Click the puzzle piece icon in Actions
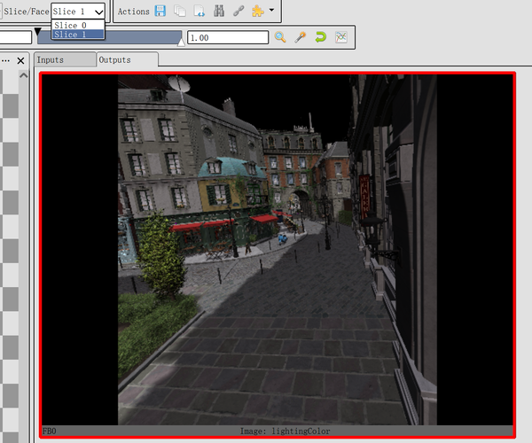 pyautogui.click(x=258, y=11)
